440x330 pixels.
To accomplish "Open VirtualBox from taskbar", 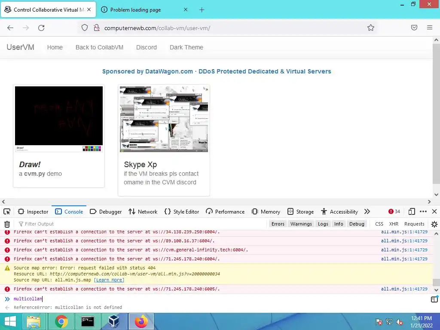I will pyautogui.click(x=114, y=321).
